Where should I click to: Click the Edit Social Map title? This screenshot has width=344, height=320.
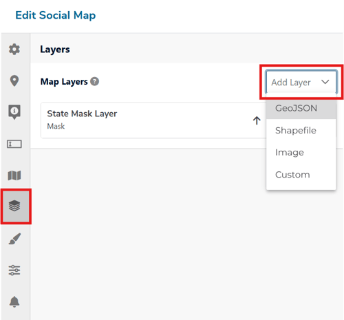[56, 15]
